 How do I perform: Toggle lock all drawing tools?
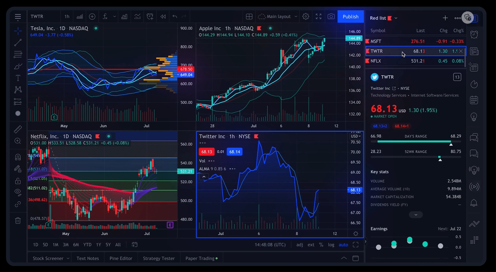point(18,181)
